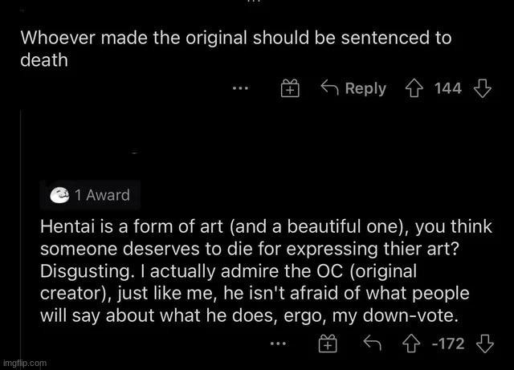Downvote the 'sentenced to death' comment

coord(482,88)
